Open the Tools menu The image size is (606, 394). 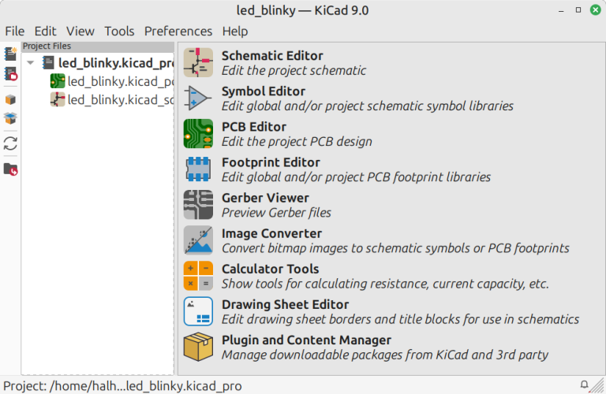point(119,32)
